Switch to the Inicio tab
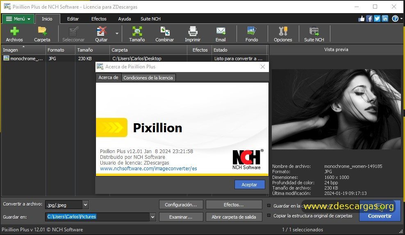The height and width of the screenshot is (235, 405). coord(47,19)
